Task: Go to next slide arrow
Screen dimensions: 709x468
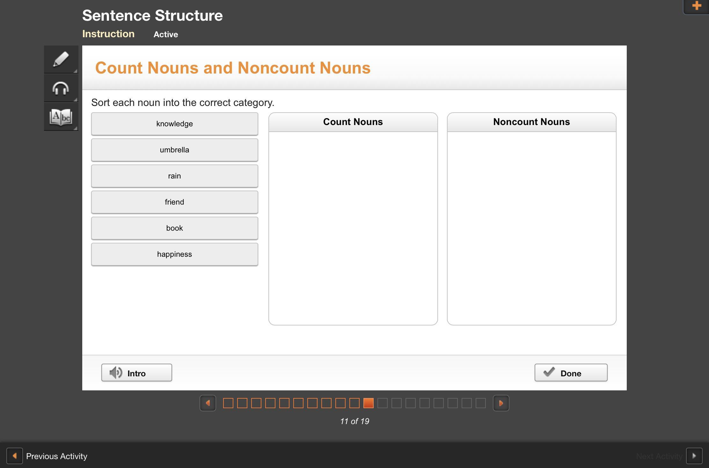Action: coord(501,403)
